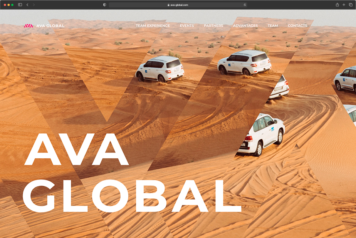Close the window with the red button
The image size is (356, 238).
pos(5,5)
